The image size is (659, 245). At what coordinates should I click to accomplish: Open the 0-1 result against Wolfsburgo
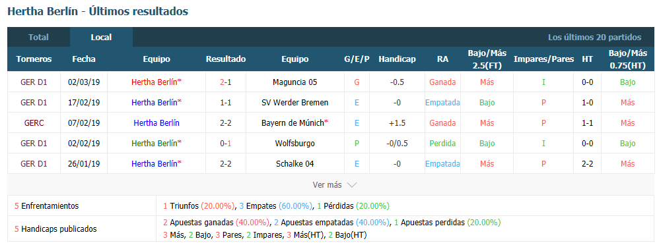tap(226, 144)
